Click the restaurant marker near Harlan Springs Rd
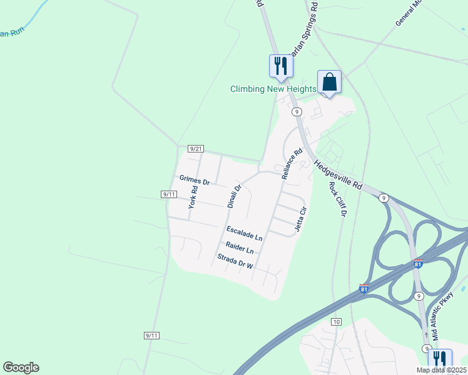Image resolution: width=468 pixels, height=375 pixels. point(281,68)
